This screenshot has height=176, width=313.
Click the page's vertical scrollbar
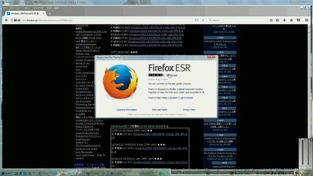(309, 96)
